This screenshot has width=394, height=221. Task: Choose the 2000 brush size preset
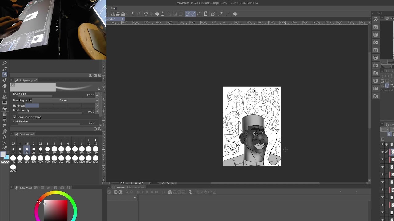click(x=13, y=168)
